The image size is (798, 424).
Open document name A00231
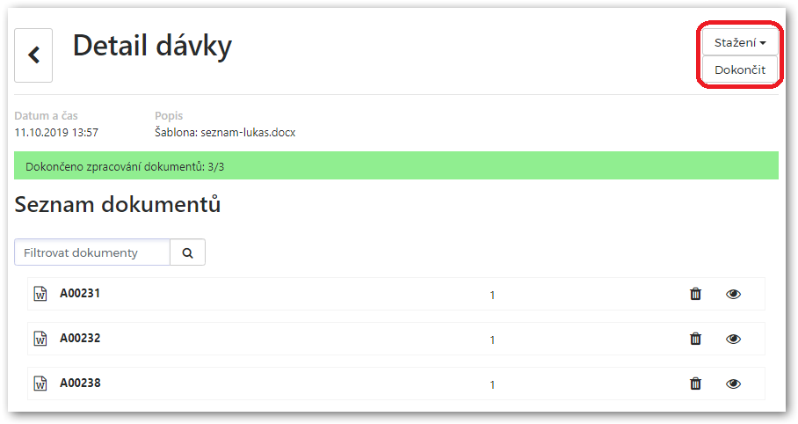tap(80, 293)
